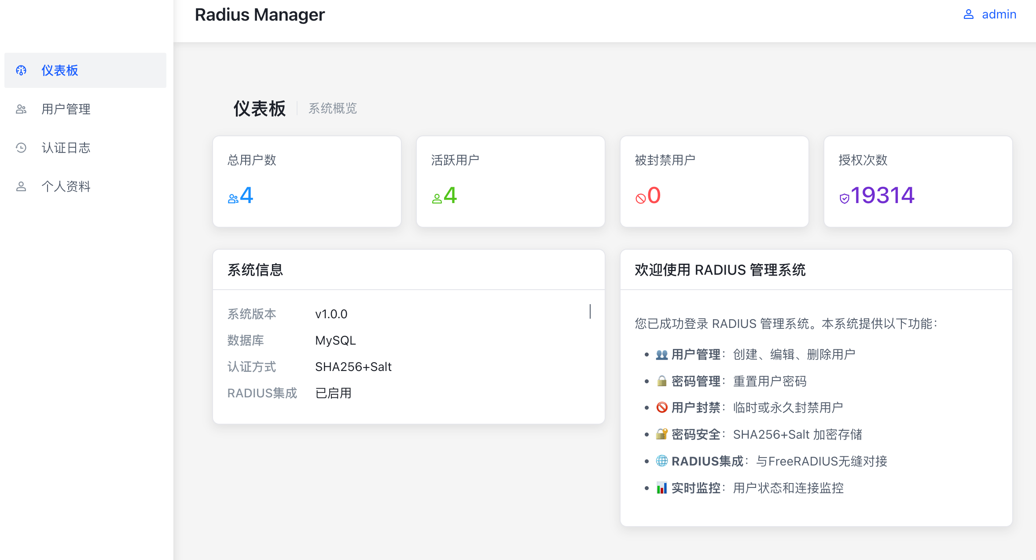Click the prohibited emoji beside 用户封禁

(x=662, y=407)
